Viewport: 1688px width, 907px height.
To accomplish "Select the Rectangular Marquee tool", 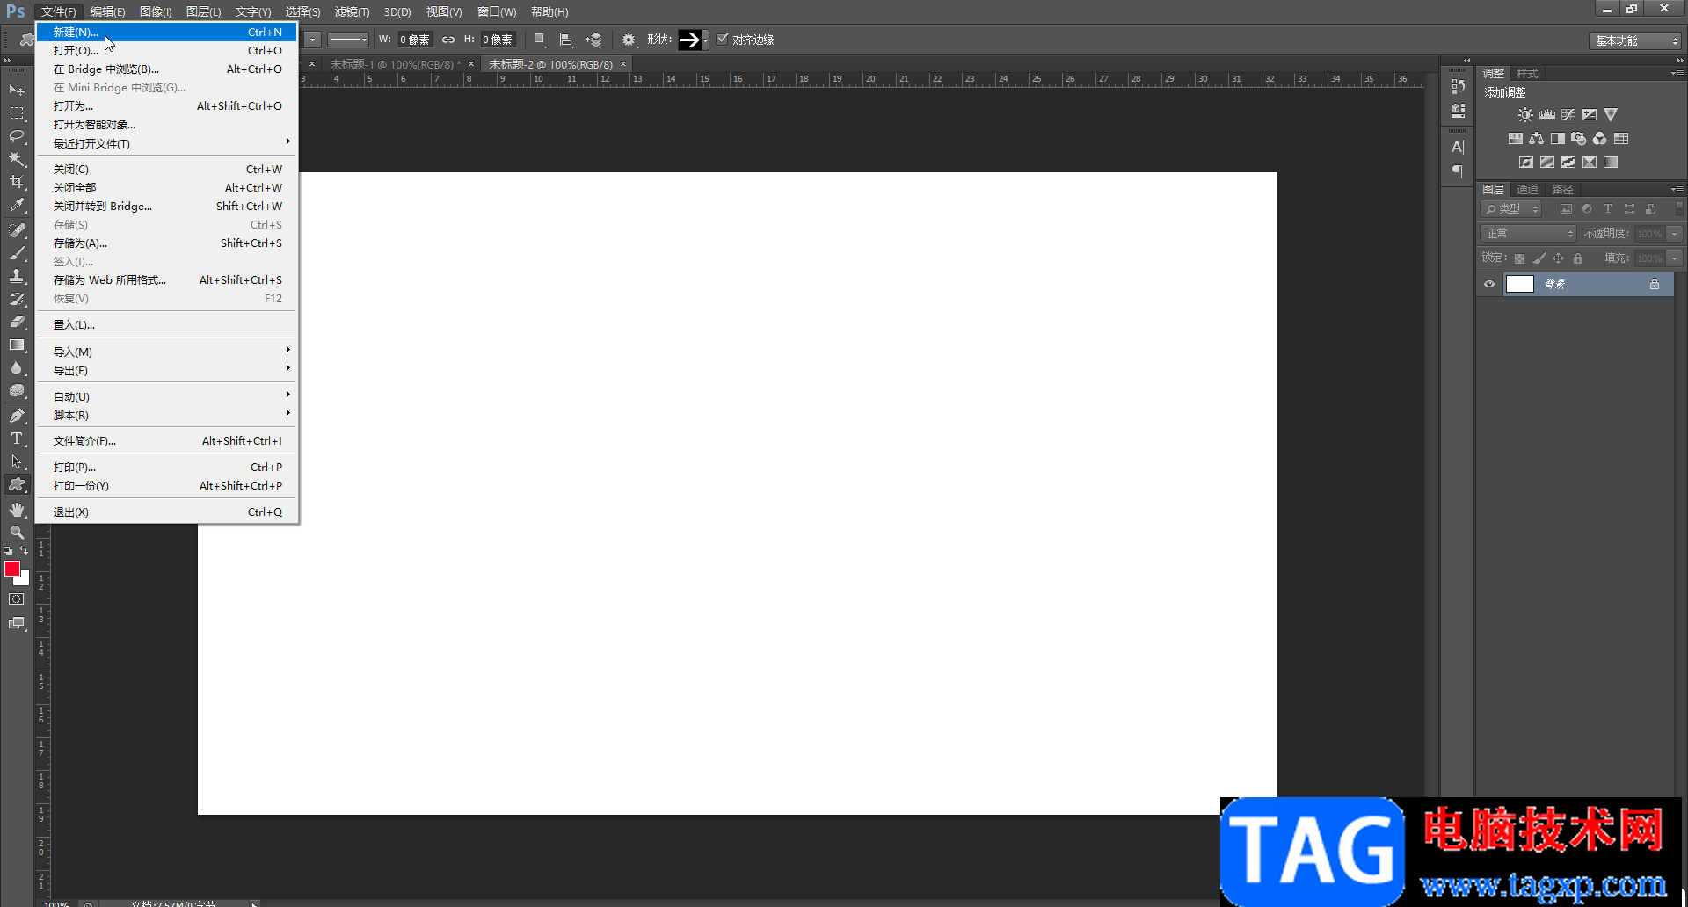I will click(x=17, y=113).
